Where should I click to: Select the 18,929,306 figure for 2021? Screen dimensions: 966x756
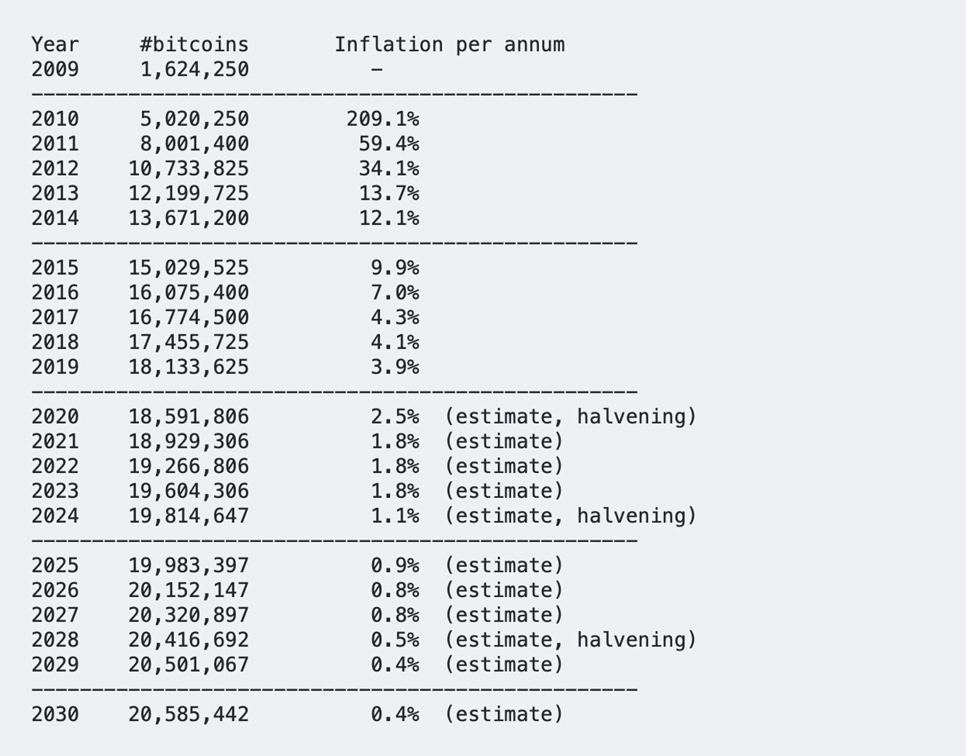[x=189, y=441]
